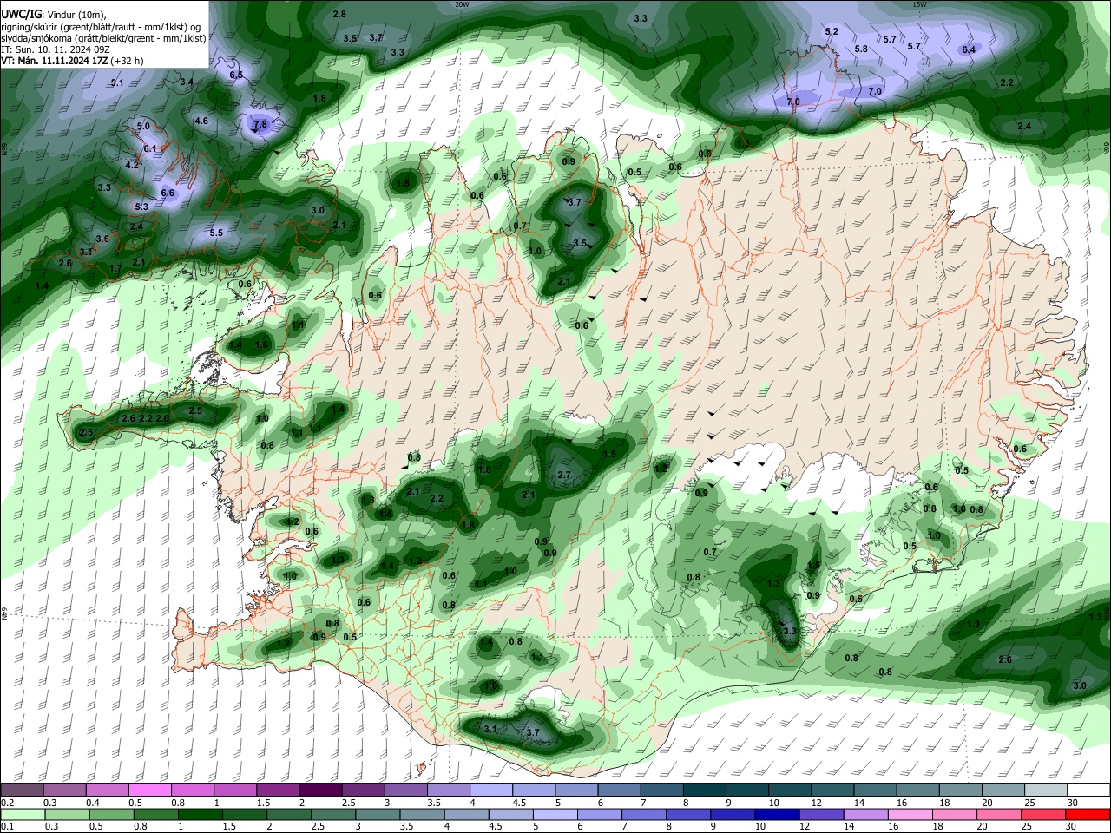Click the deep blue swatch starting at 10 in bottom legend

coord(776,814)
